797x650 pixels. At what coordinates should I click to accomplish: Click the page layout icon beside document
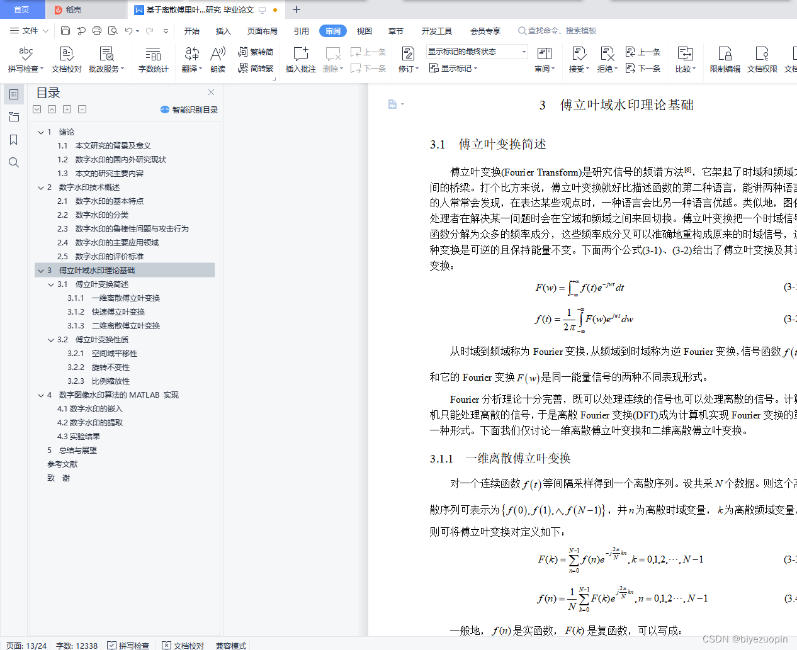click(x=393, y=104)
